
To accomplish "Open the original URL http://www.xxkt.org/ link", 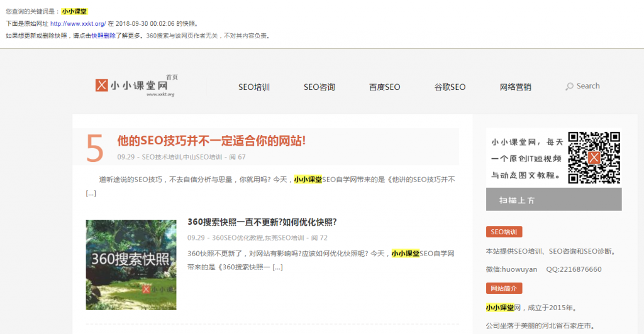I will click(78, 24).
